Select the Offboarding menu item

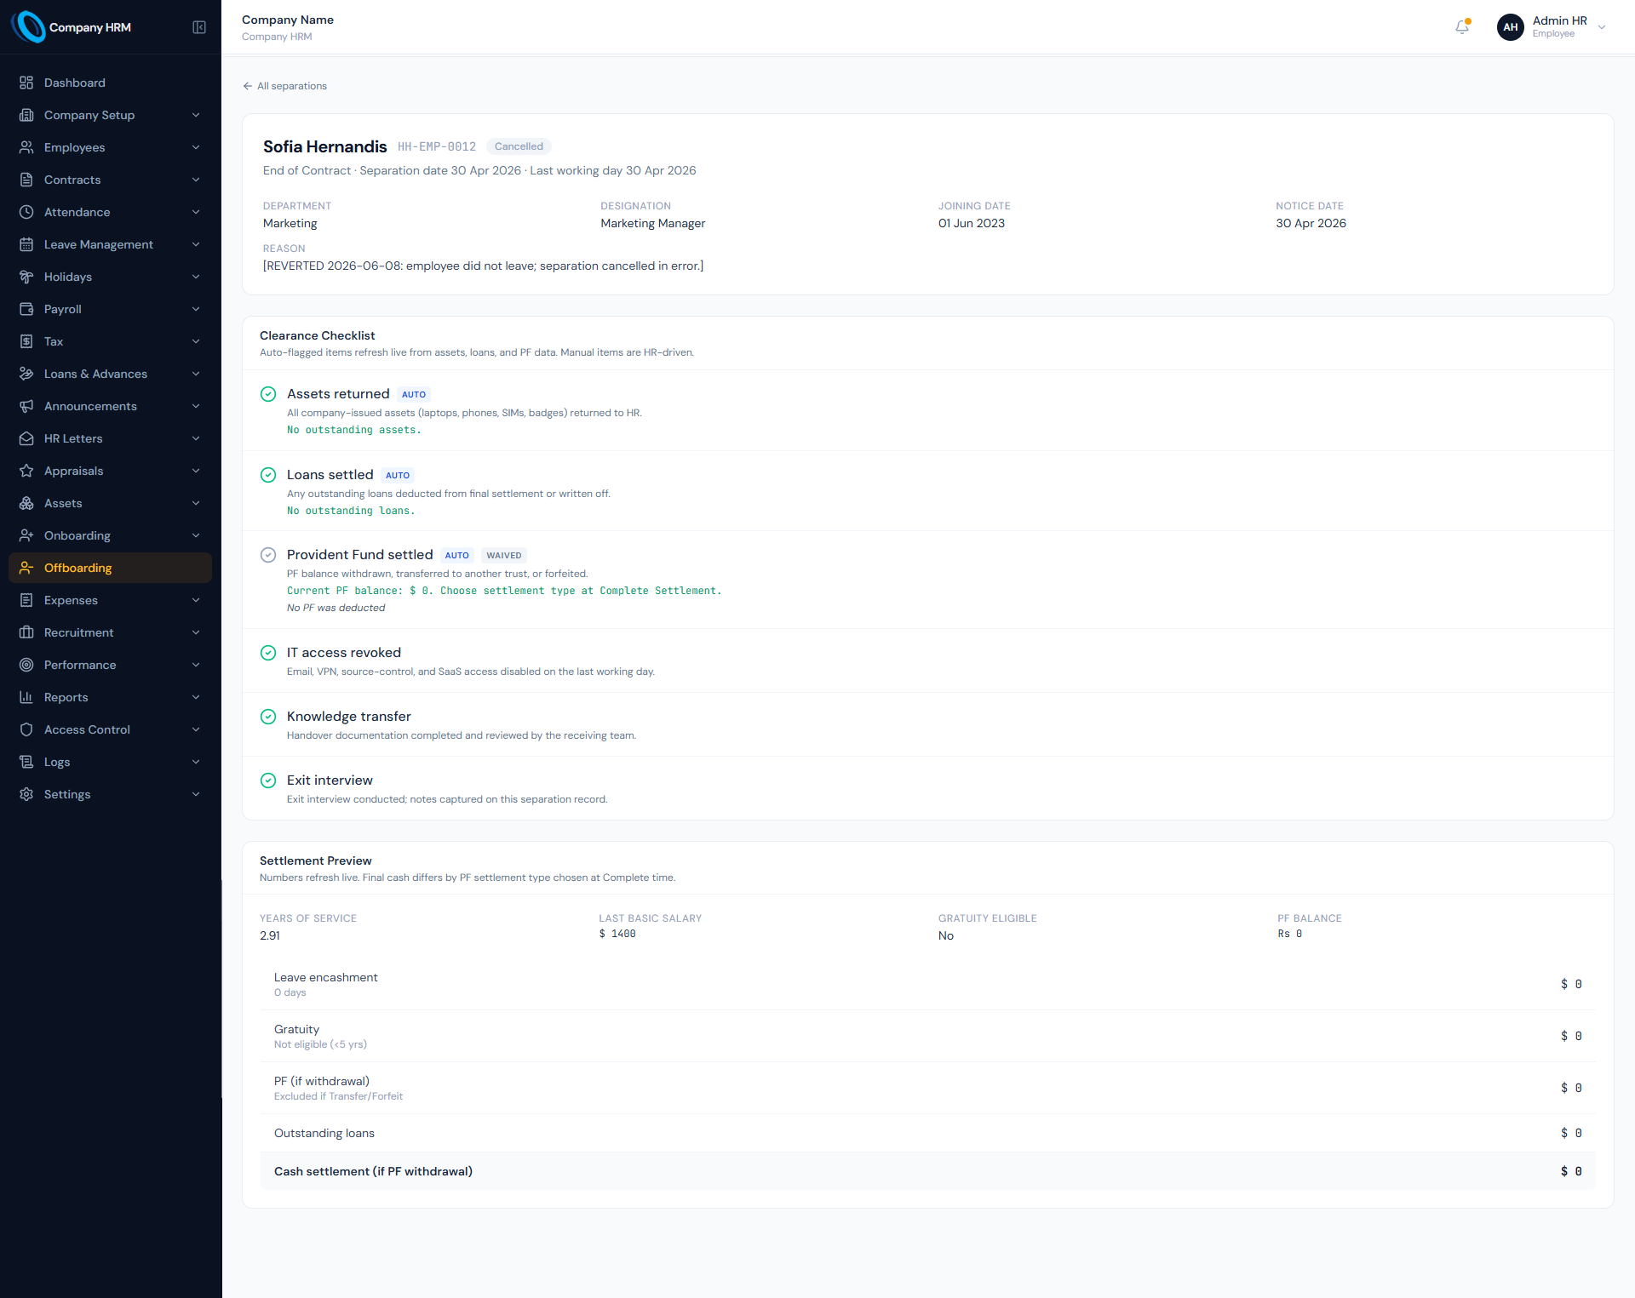pyautogui.click(x=110, y=568)
